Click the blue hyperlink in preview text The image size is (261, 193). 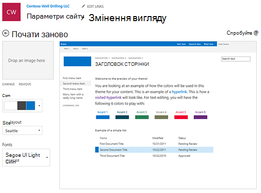coord(179,91)
